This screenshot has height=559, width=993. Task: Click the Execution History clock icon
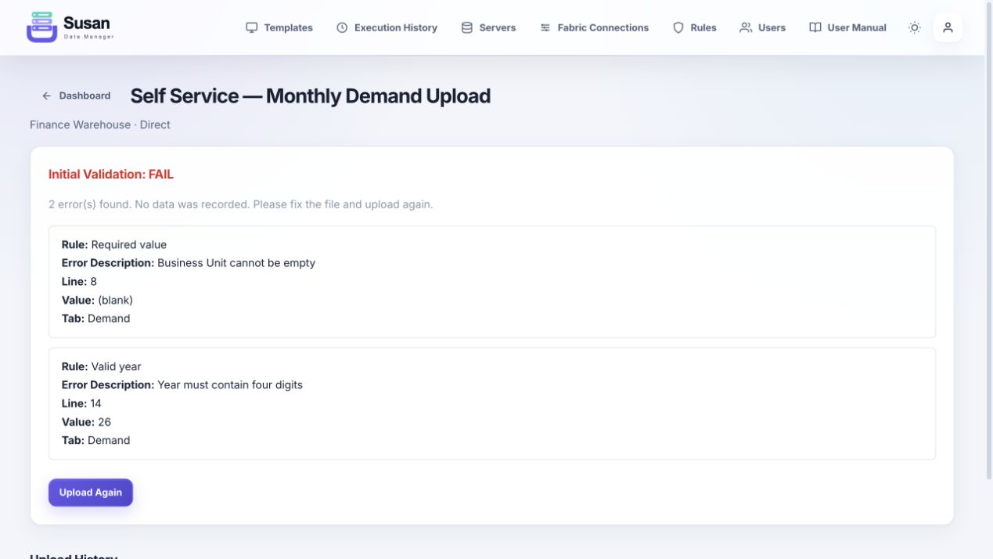[342, 27]
